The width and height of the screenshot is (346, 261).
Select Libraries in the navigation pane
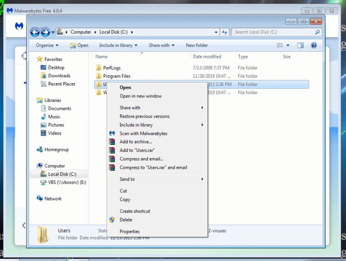pyautogui.click(x=49, y=100)
